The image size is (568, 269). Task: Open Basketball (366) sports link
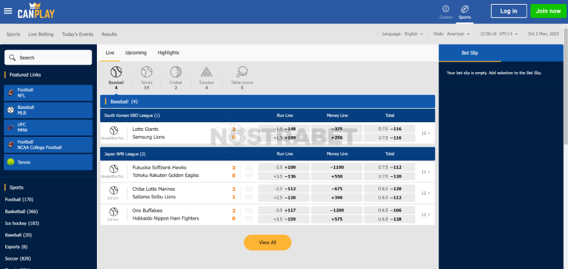click(x=21, y=212)
